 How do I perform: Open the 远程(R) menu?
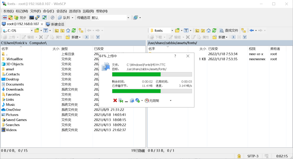pos(88,11)
